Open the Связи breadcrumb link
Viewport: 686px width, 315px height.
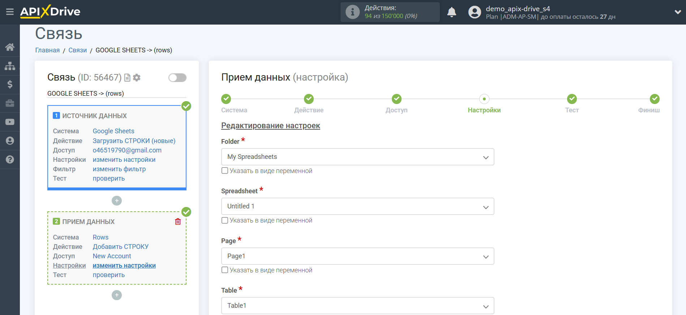click(78, 50)
